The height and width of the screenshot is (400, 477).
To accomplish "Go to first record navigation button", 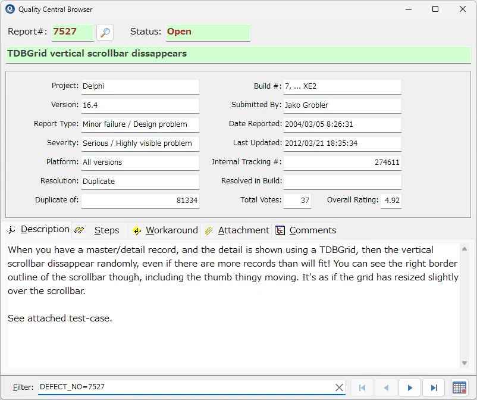I will click(362, 387).
